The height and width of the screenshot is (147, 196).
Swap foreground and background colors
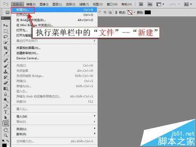pyautogui.click(x=7, y=141)
